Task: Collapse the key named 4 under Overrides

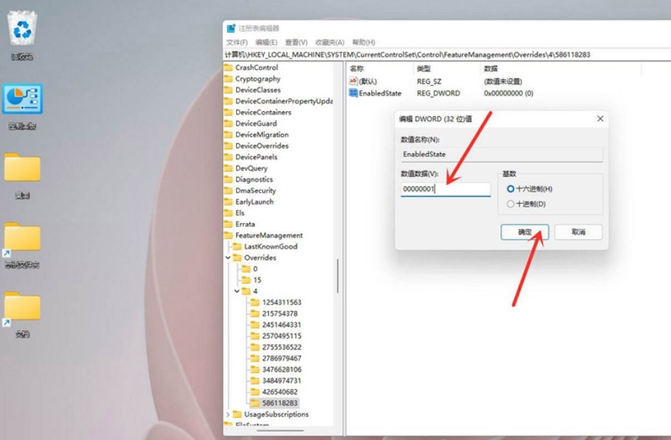Action: (237, 291)
